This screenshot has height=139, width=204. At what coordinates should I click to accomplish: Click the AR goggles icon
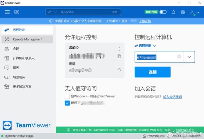click(7, 77)
